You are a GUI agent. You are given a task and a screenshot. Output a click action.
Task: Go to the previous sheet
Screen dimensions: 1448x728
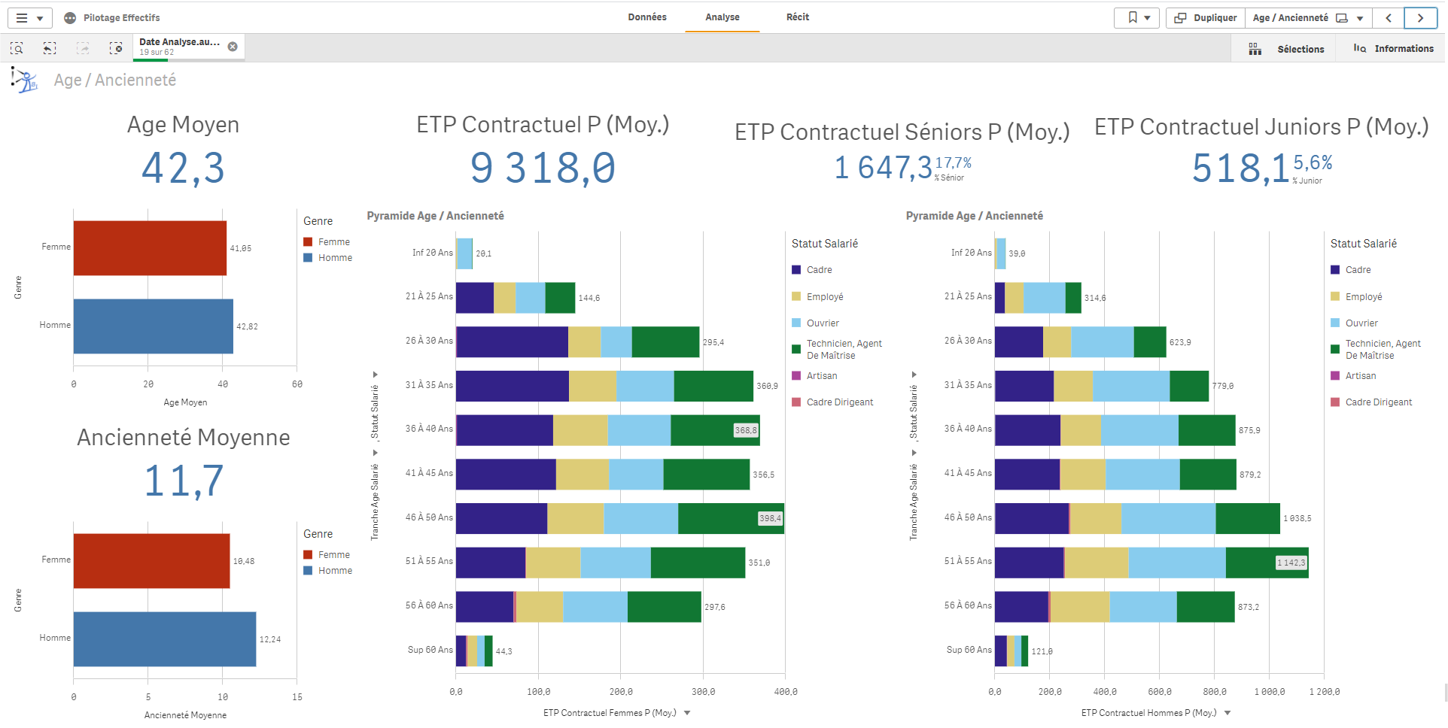[x=1389, y=17]
